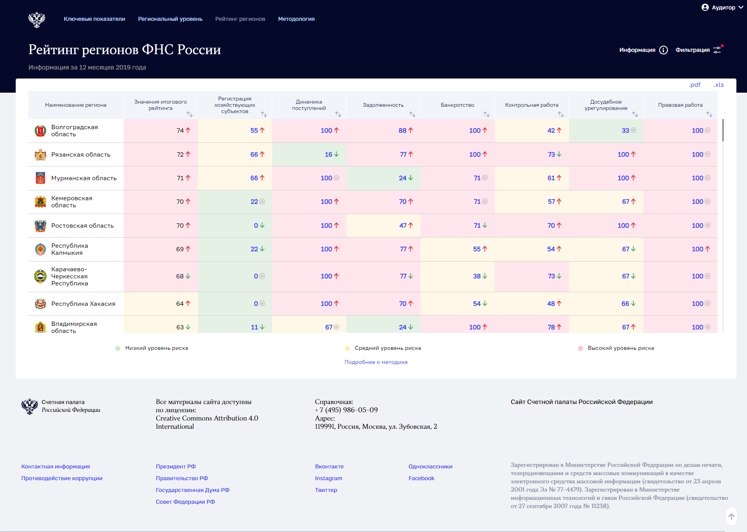Screen dimensions: 747x532
Task: Open the Президент РФ link
Action: pyautogui.click(x=176, y=467)
